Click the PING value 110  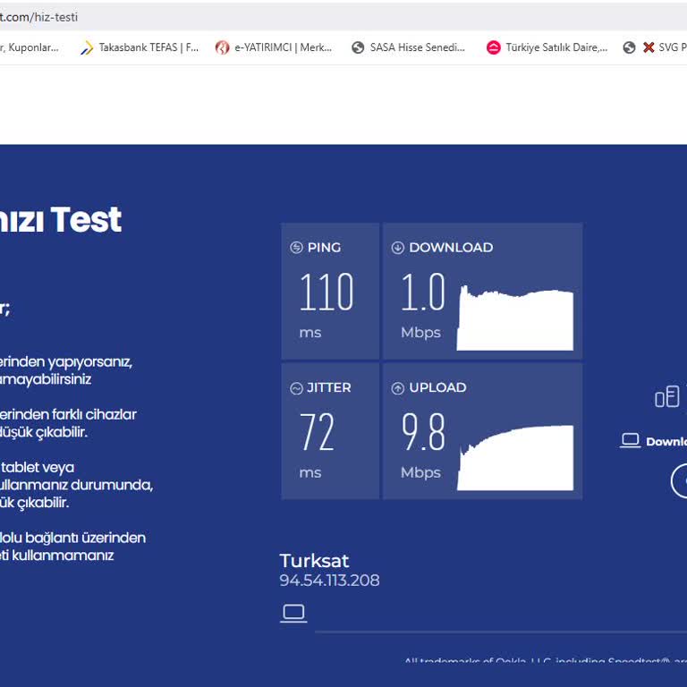tap(327, 292)
